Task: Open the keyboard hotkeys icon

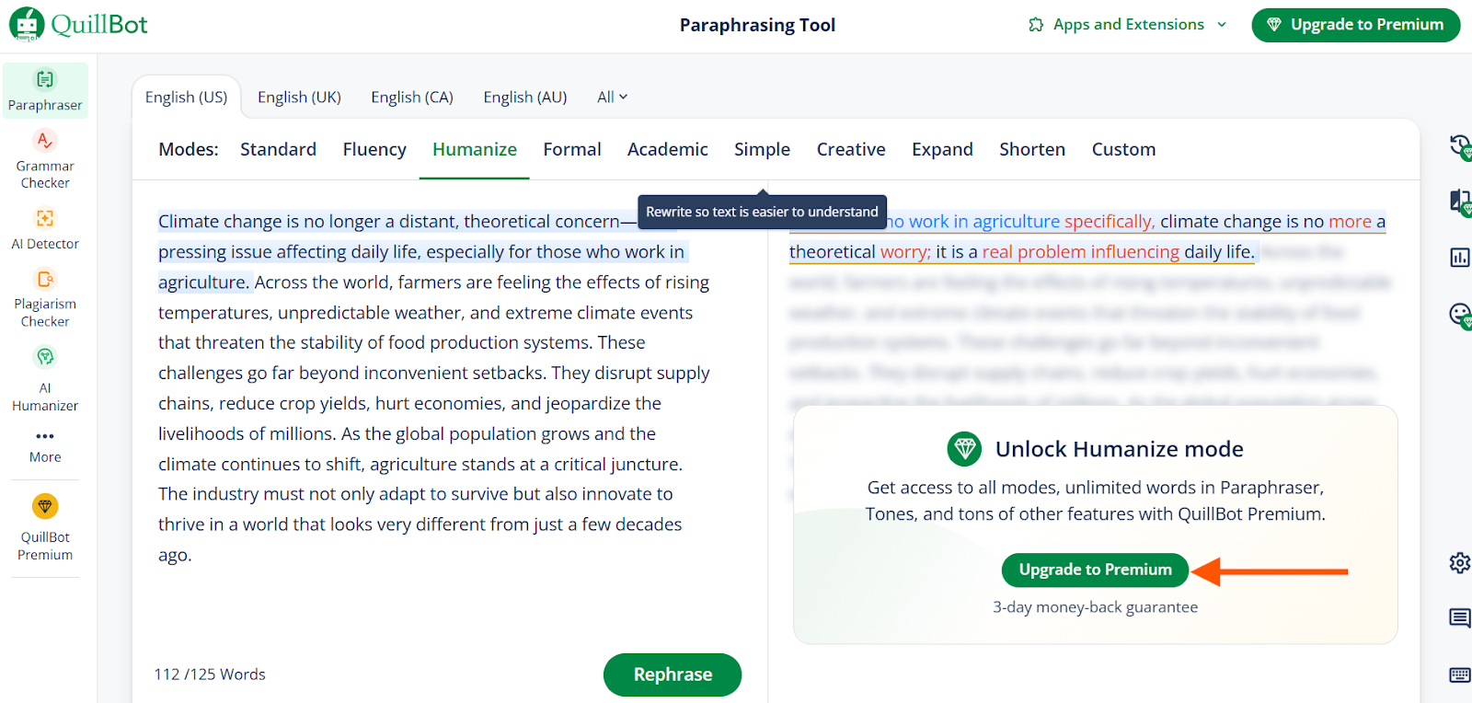Action: pyautogui.click(x=1460, y=674)
